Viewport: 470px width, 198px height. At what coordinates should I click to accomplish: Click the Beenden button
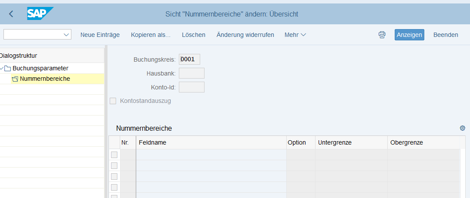446,35
